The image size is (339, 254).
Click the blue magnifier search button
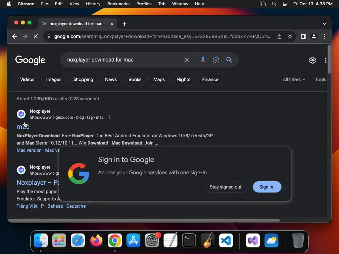(229, 60)
